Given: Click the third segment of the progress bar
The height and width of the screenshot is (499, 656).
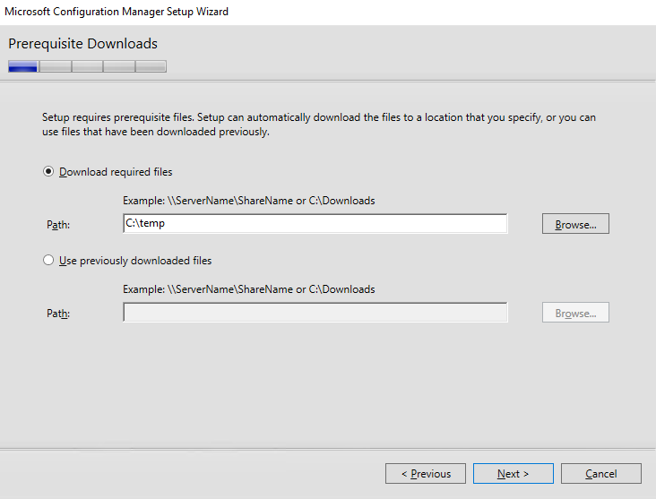Looking at the screenshot, I should [87, 66].
